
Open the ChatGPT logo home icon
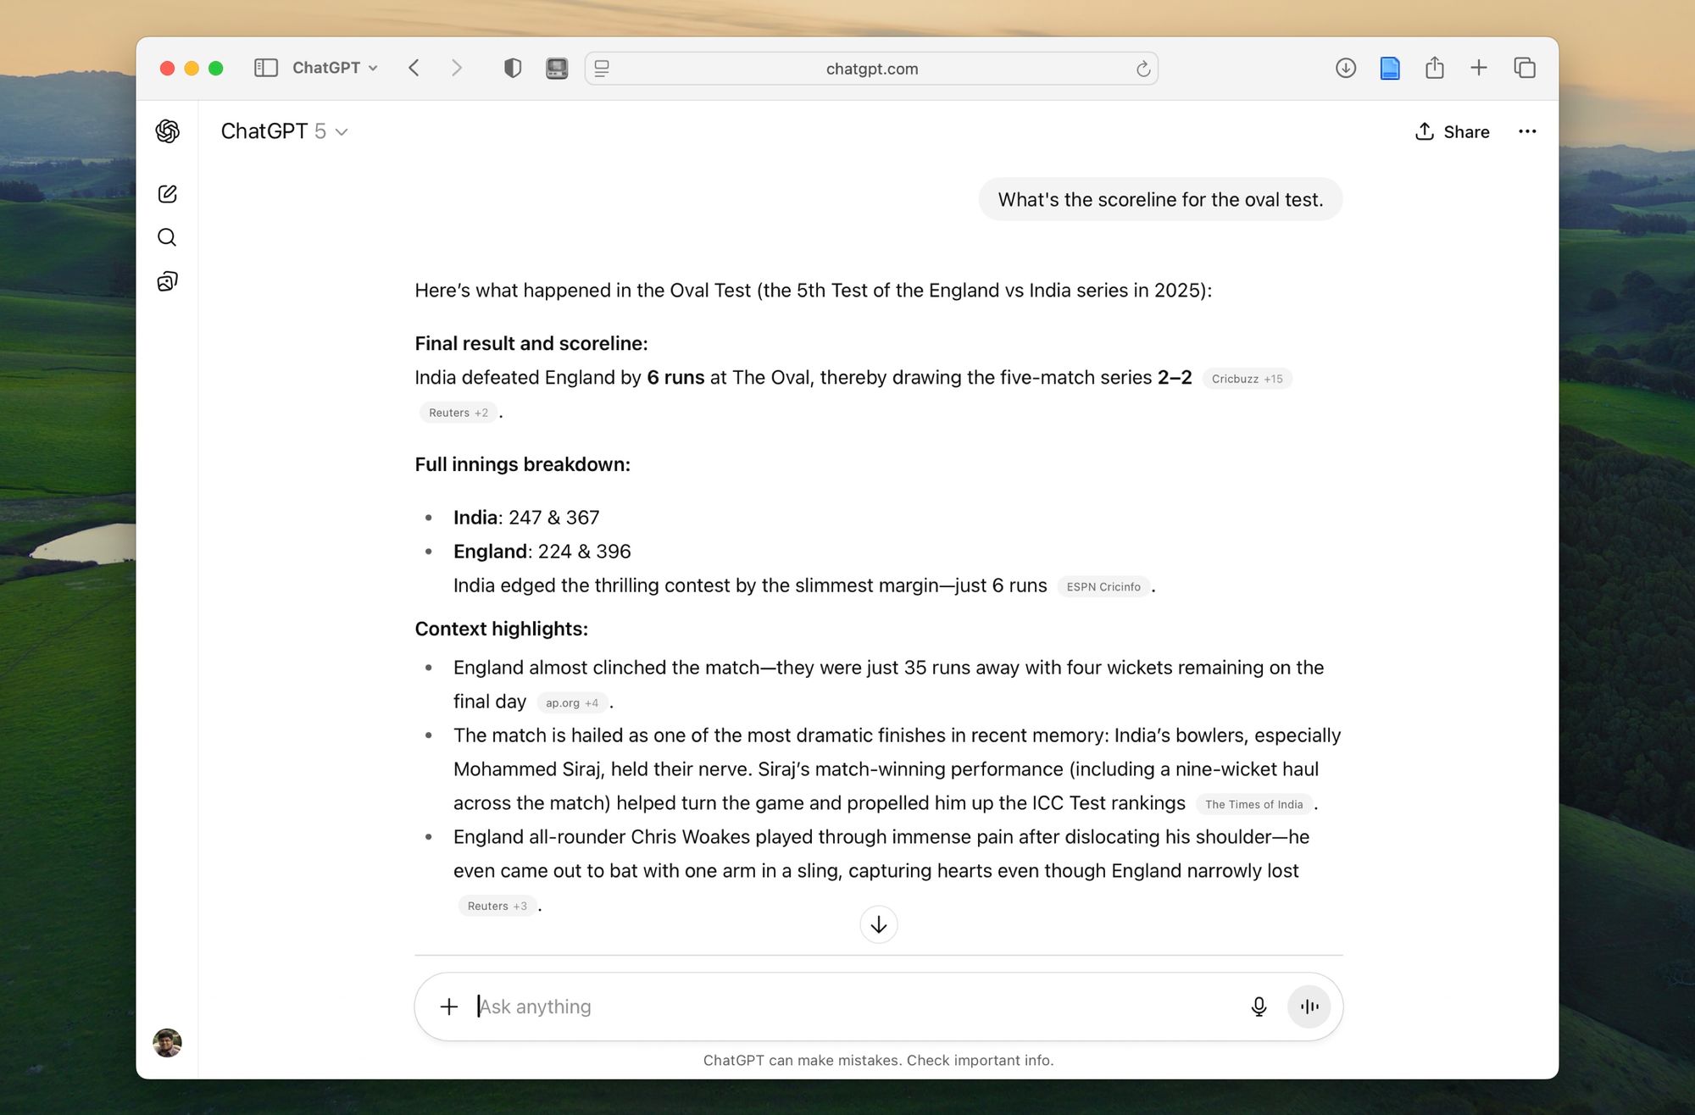167,131
